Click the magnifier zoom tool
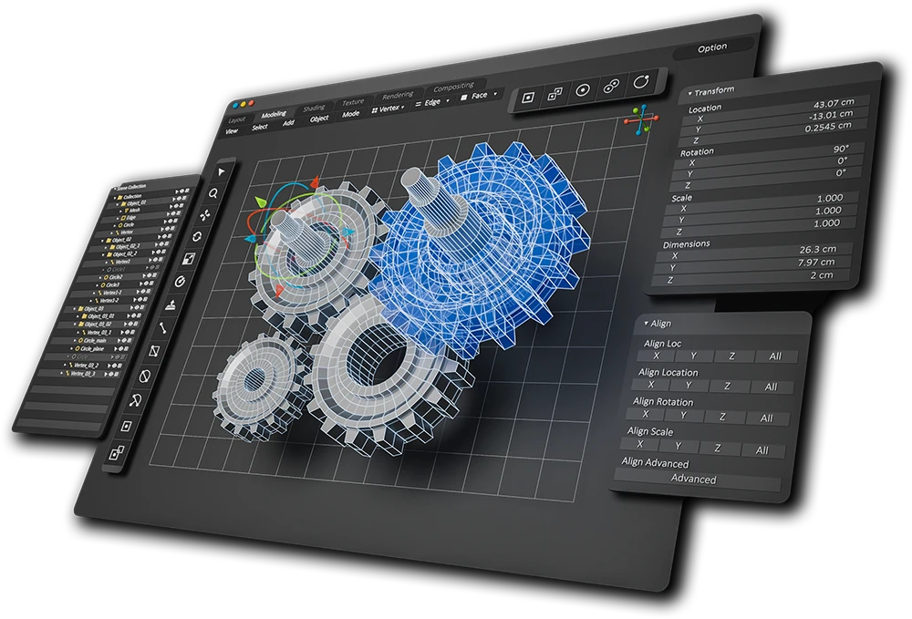The image size is (912, 619). point(213,193)
